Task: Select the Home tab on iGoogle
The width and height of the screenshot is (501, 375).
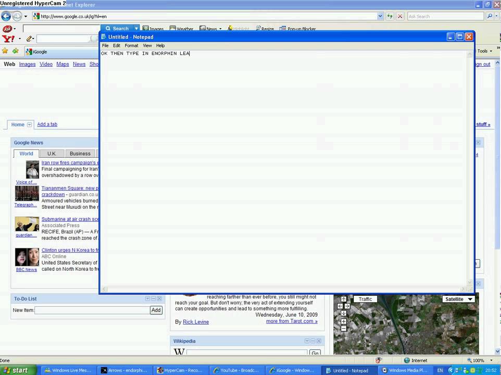Action: point(18,124)
